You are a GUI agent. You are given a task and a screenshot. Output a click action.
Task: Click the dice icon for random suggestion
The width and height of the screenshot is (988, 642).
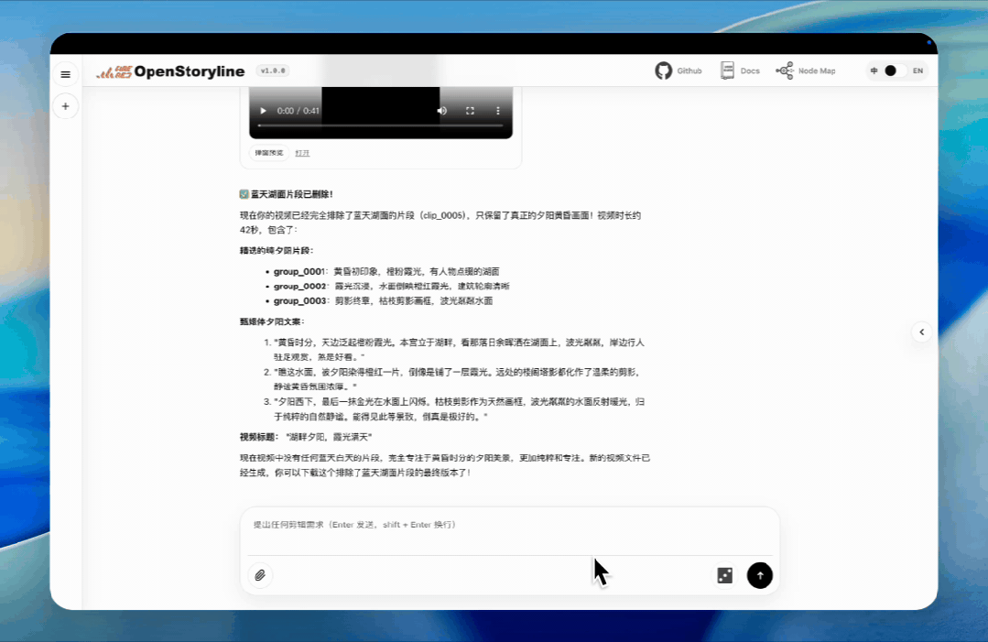point(724,575)
